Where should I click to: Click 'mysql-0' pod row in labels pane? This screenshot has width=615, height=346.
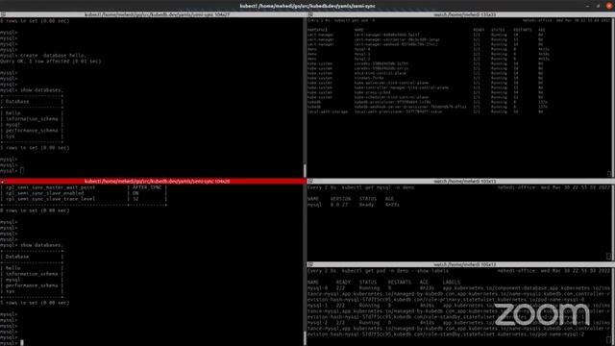coord(459,294)
